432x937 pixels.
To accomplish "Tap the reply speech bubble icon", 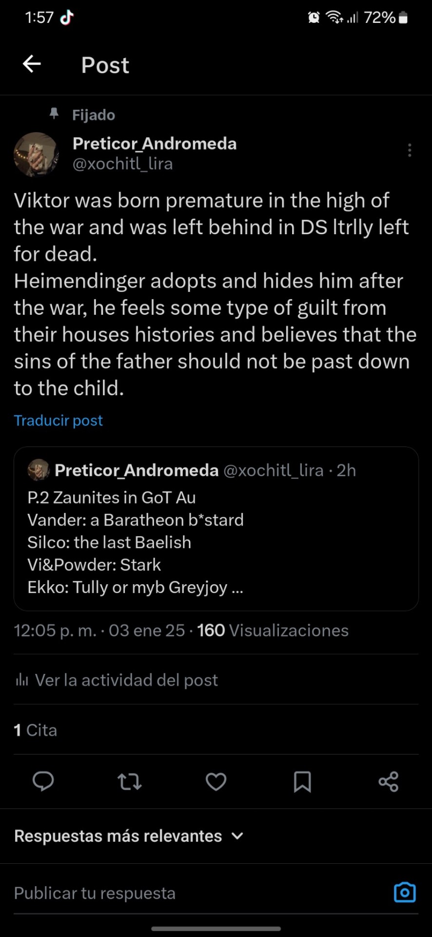I will [x=43, y=781].
